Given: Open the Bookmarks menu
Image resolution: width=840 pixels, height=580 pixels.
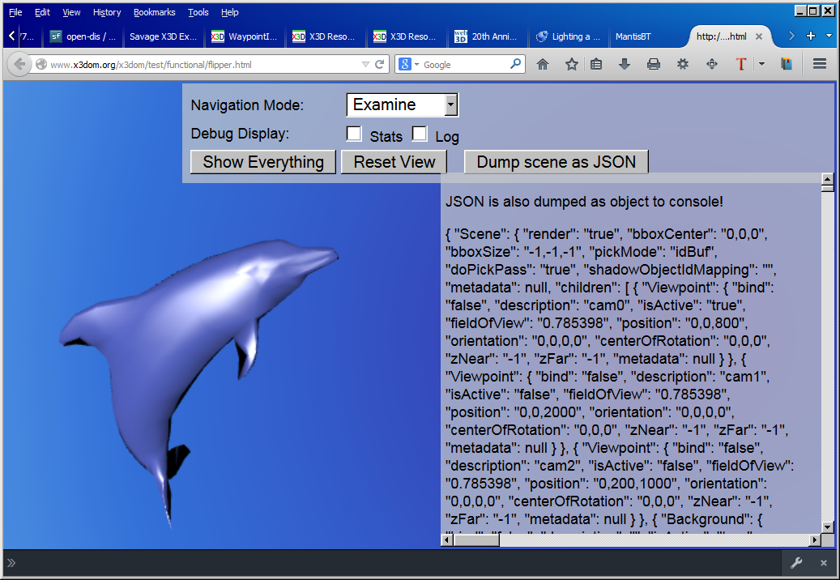Looking at the screenshot, I should (154, 12).
